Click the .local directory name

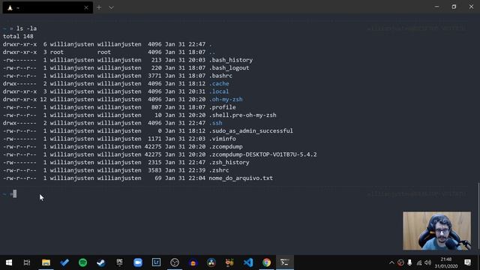[219, 91]
